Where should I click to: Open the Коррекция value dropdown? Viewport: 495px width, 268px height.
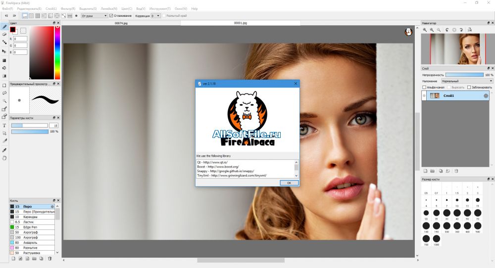click(x=155, y=15)
